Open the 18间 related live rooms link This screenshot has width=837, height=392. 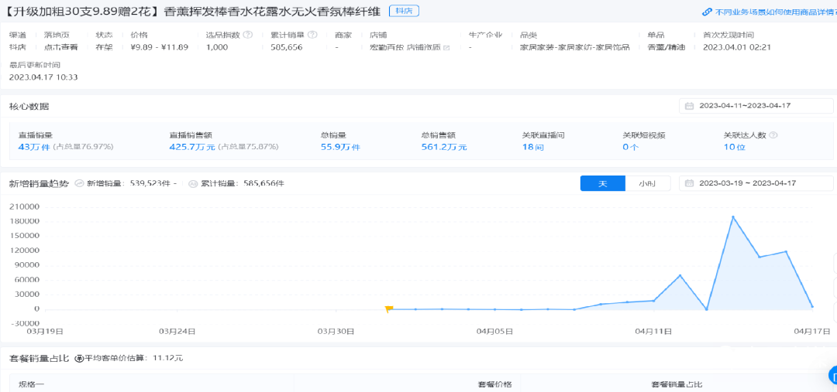[x=532, y=147]
